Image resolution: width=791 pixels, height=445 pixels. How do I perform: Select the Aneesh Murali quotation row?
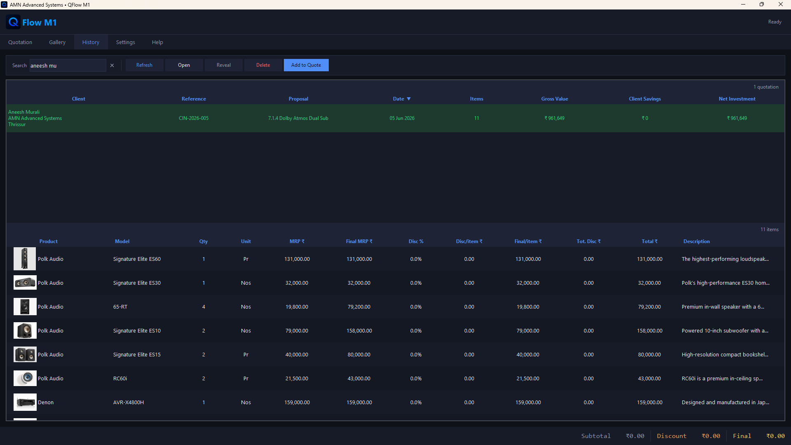click(395, 118)
